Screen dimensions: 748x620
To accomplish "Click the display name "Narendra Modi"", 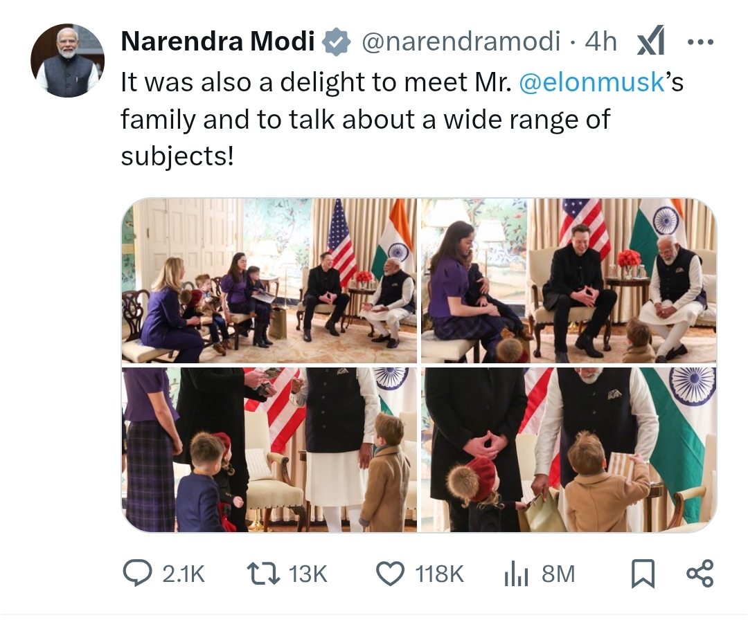I will [217, 42].
